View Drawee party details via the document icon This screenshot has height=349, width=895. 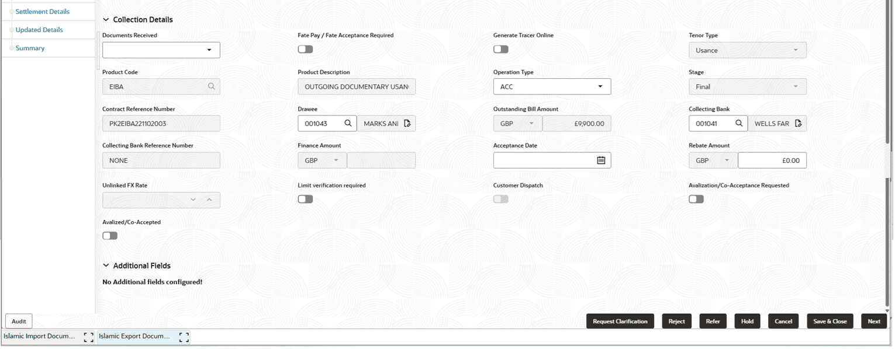[408, 123]
